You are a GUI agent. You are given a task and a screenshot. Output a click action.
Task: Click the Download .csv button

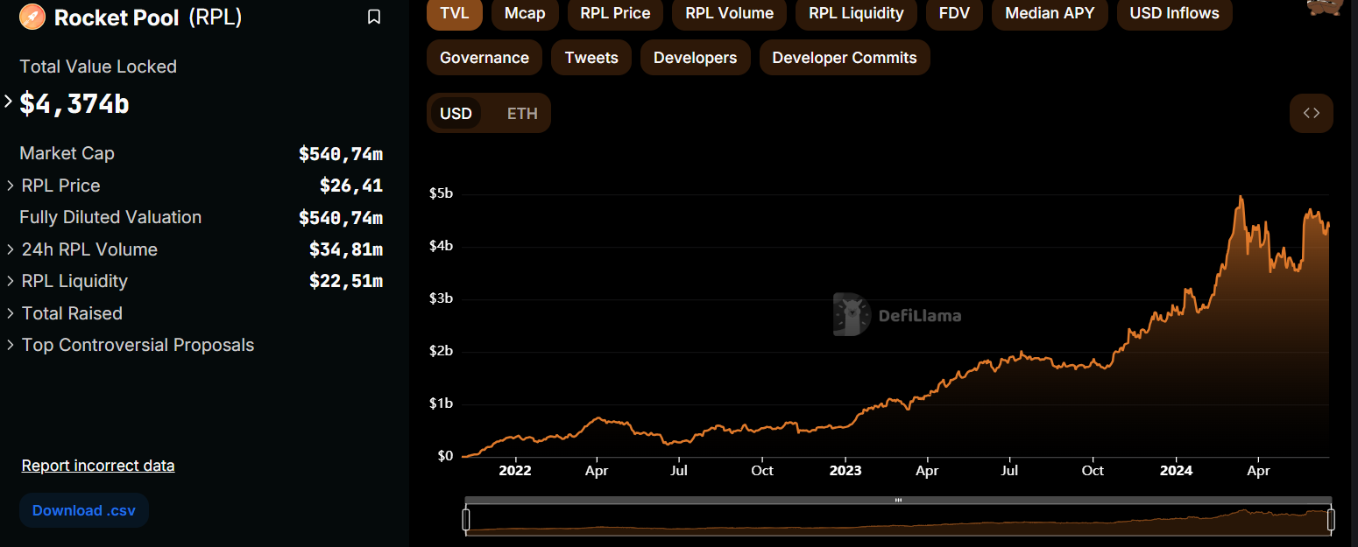coord(84,510)
